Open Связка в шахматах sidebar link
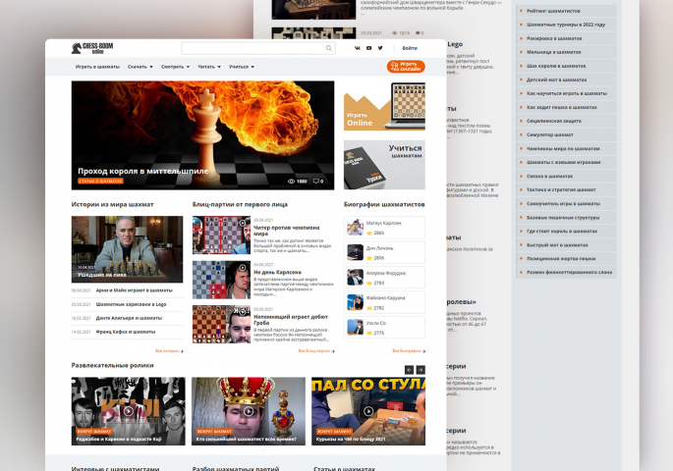The width and height of the screenshot is (673, 471). point(567,177)
